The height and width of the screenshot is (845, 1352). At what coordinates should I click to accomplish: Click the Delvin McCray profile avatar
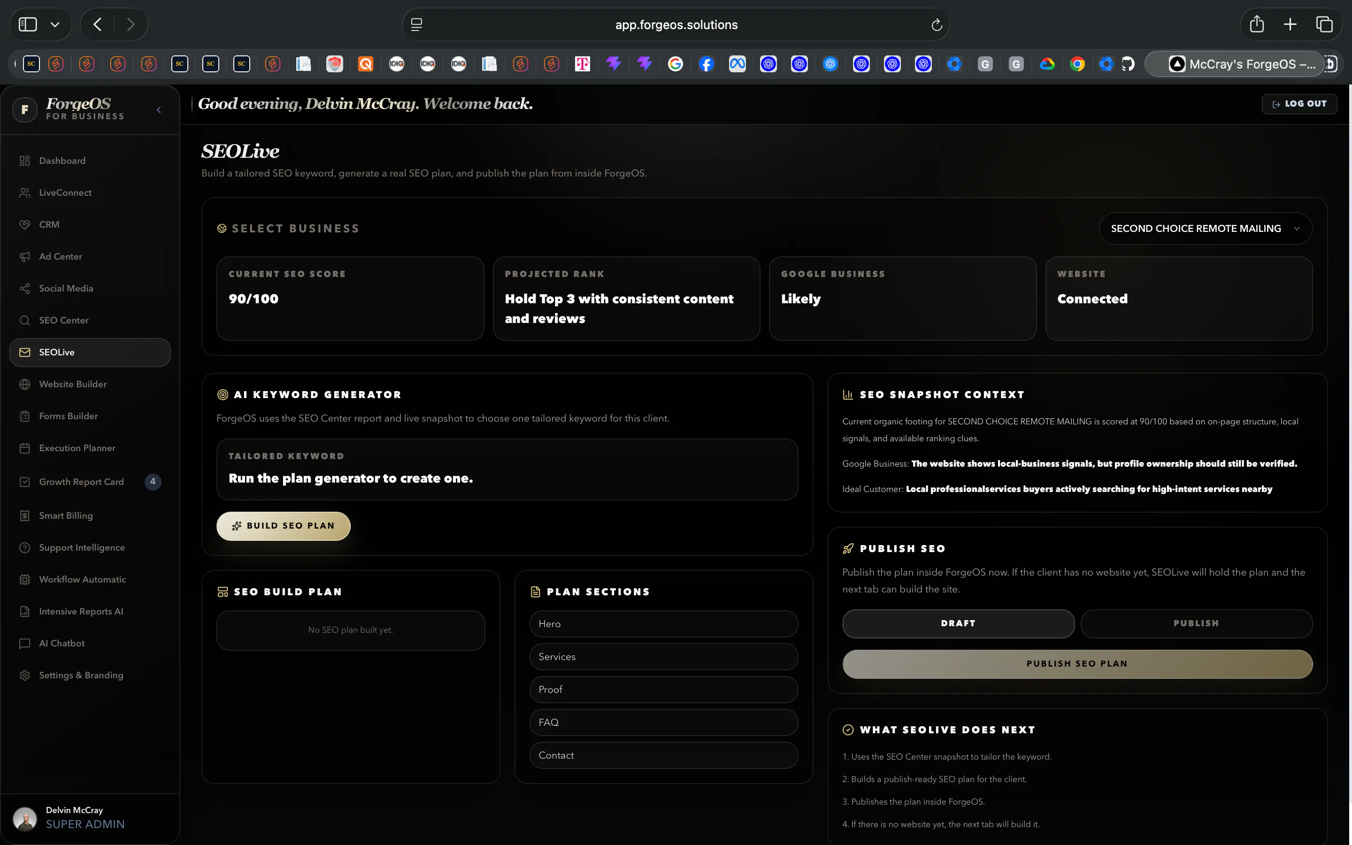pos(24,819)
